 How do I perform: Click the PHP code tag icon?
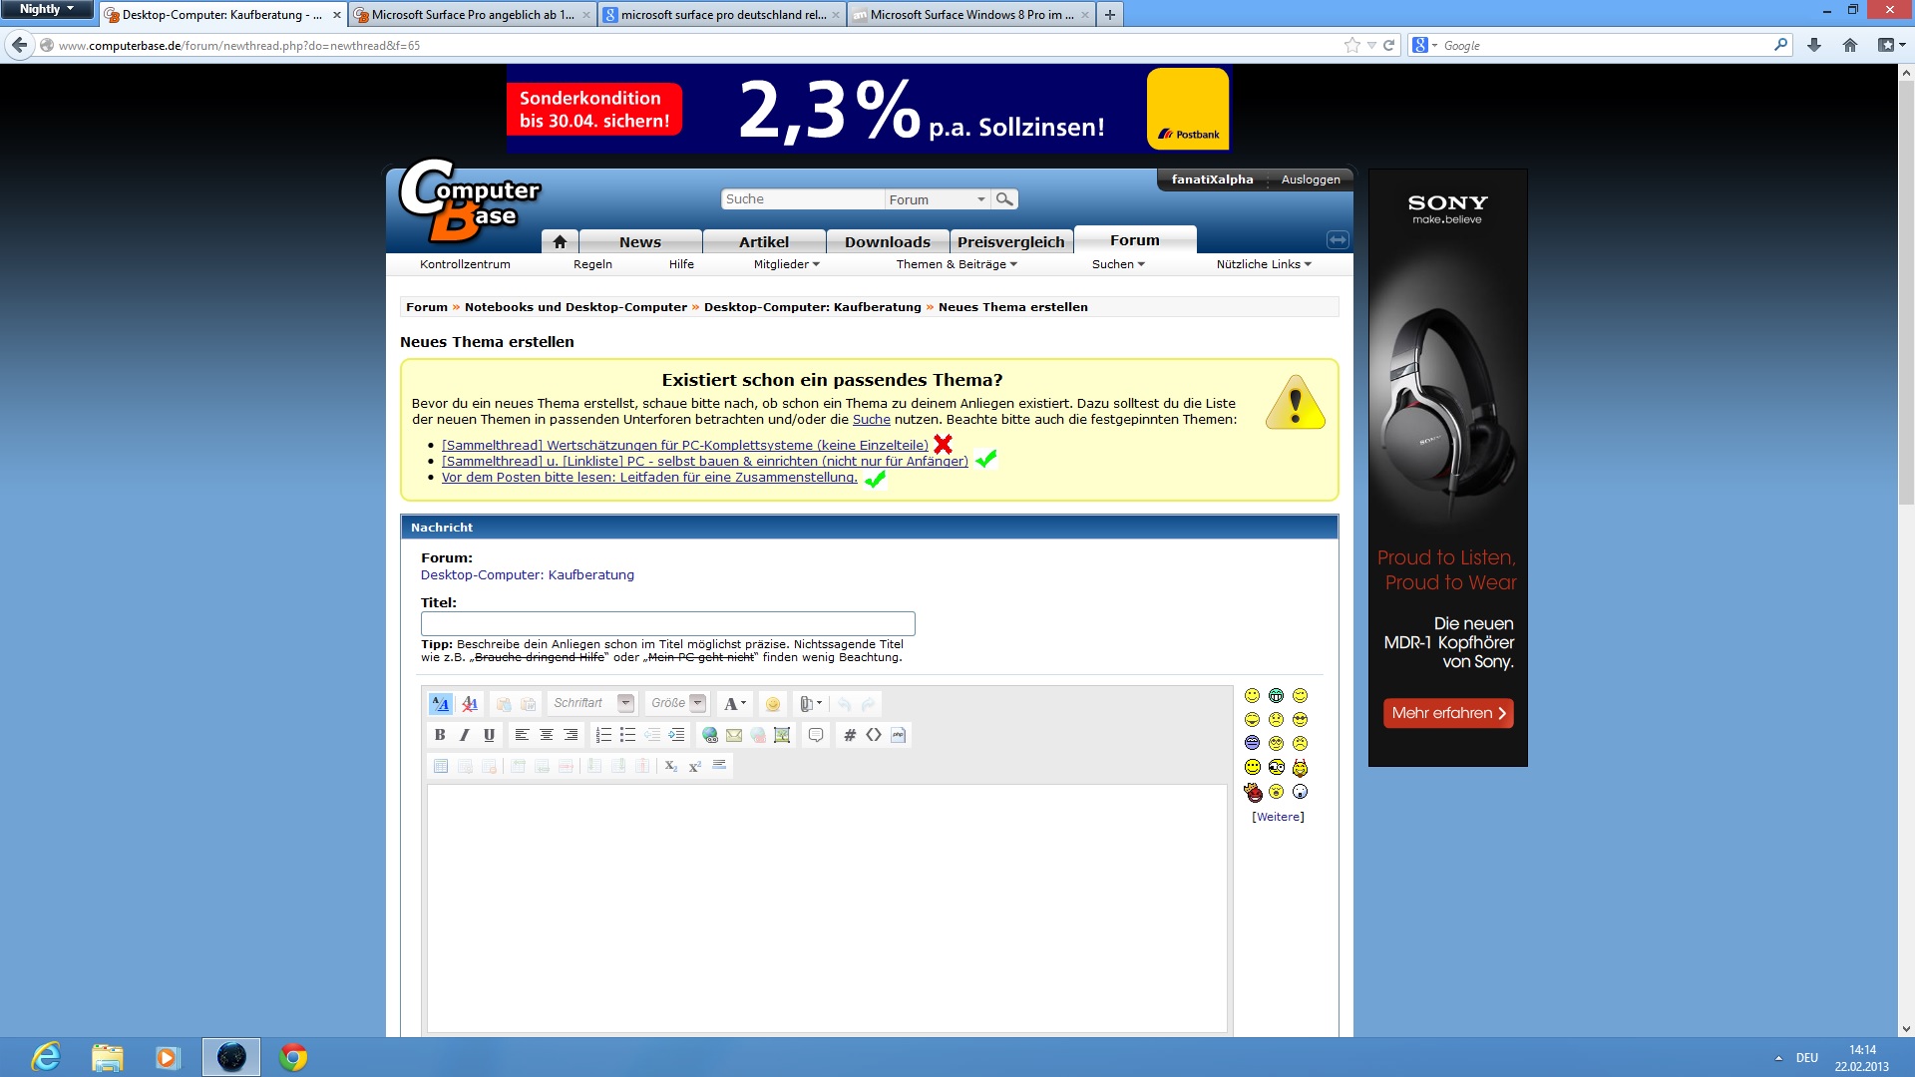click(898, 735)
